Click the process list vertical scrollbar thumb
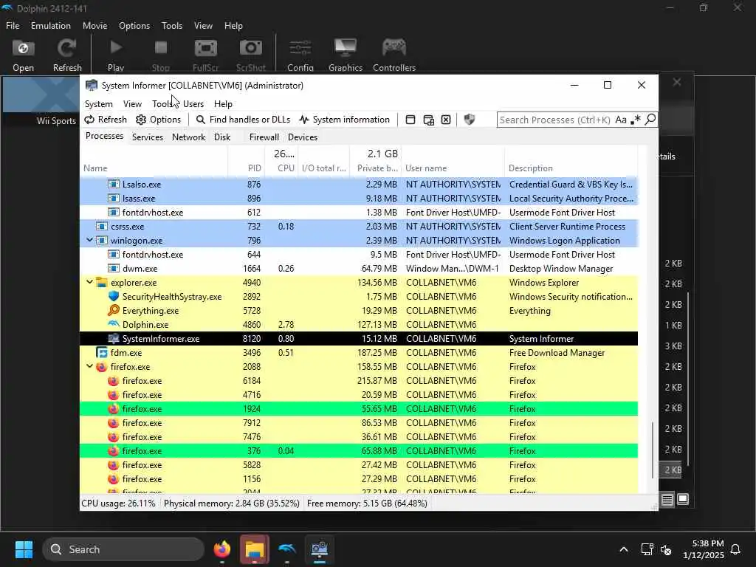Viewport: 756px width, 567px height. (x=653, y=450)
